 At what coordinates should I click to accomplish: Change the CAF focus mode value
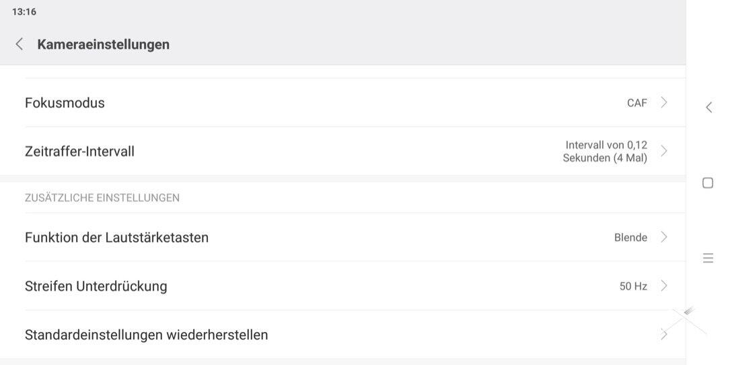tap(636, 103)
